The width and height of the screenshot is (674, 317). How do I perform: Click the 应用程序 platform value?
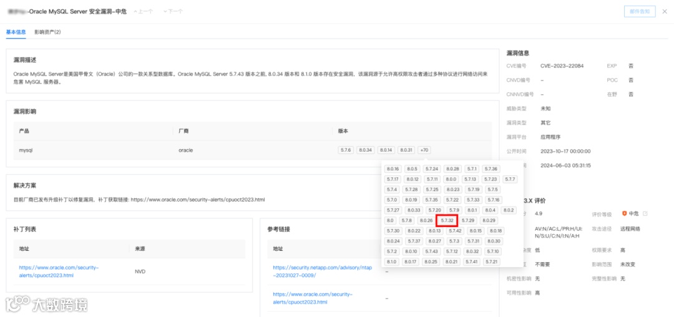(x=550, y=137)
